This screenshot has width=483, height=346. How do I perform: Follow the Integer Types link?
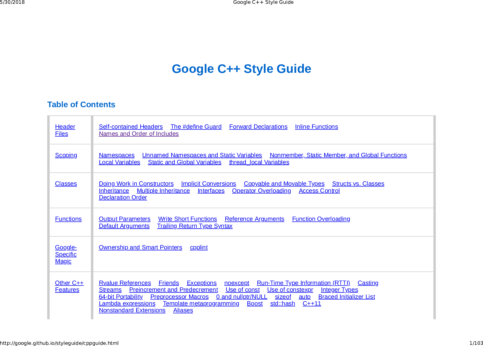pyautogui.click(x=339, y=290)
